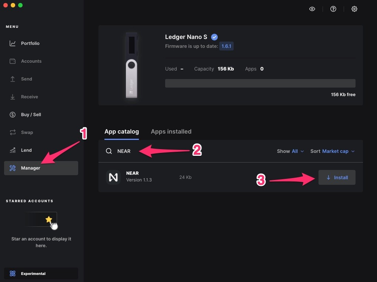
Task: Select Manager in the sidebar
Action: coord(41,168)
